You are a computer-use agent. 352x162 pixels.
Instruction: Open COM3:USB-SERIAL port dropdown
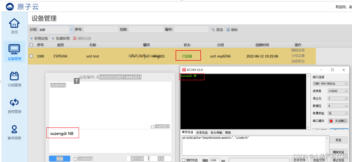(330, 84)
